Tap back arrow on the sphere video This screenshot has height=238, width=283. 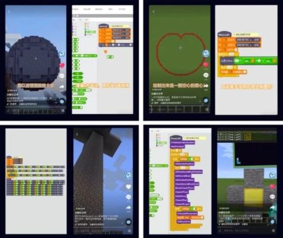pyautogui.click(x=9, y=12)
